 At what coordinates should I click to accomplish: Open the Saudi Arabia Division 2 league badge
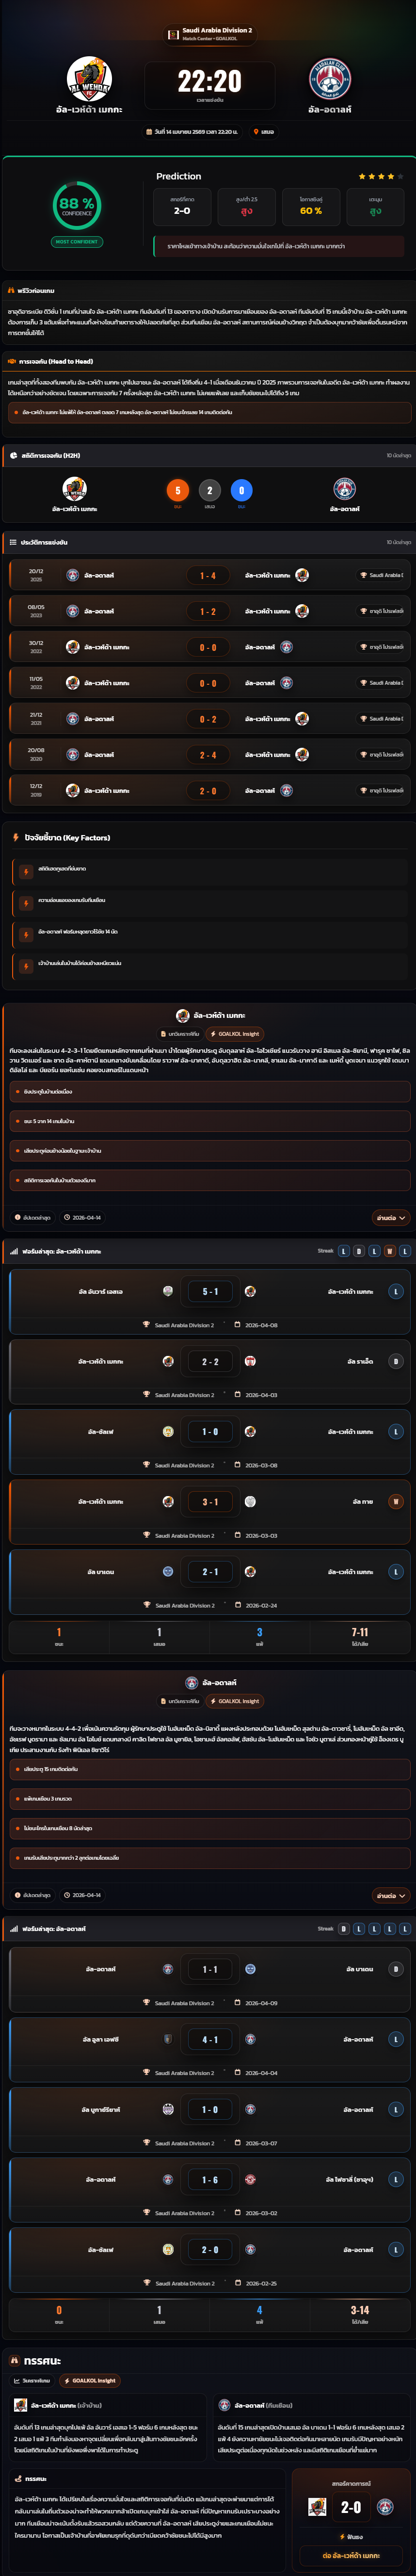click(x=209, y=34)
